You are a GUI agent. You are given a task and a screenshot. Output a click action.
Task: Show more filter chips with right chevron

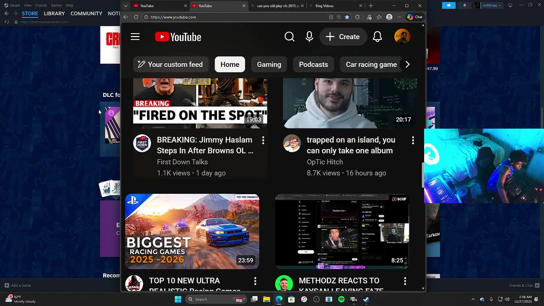coord(408,65)
